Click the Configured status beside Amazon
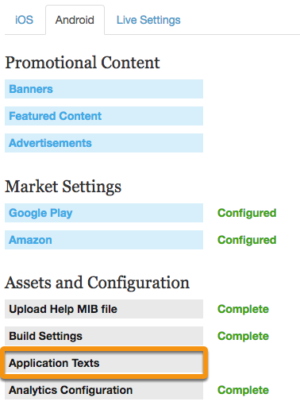The height and width of the screenshot is (413, 300). click(x=247, y=240)
